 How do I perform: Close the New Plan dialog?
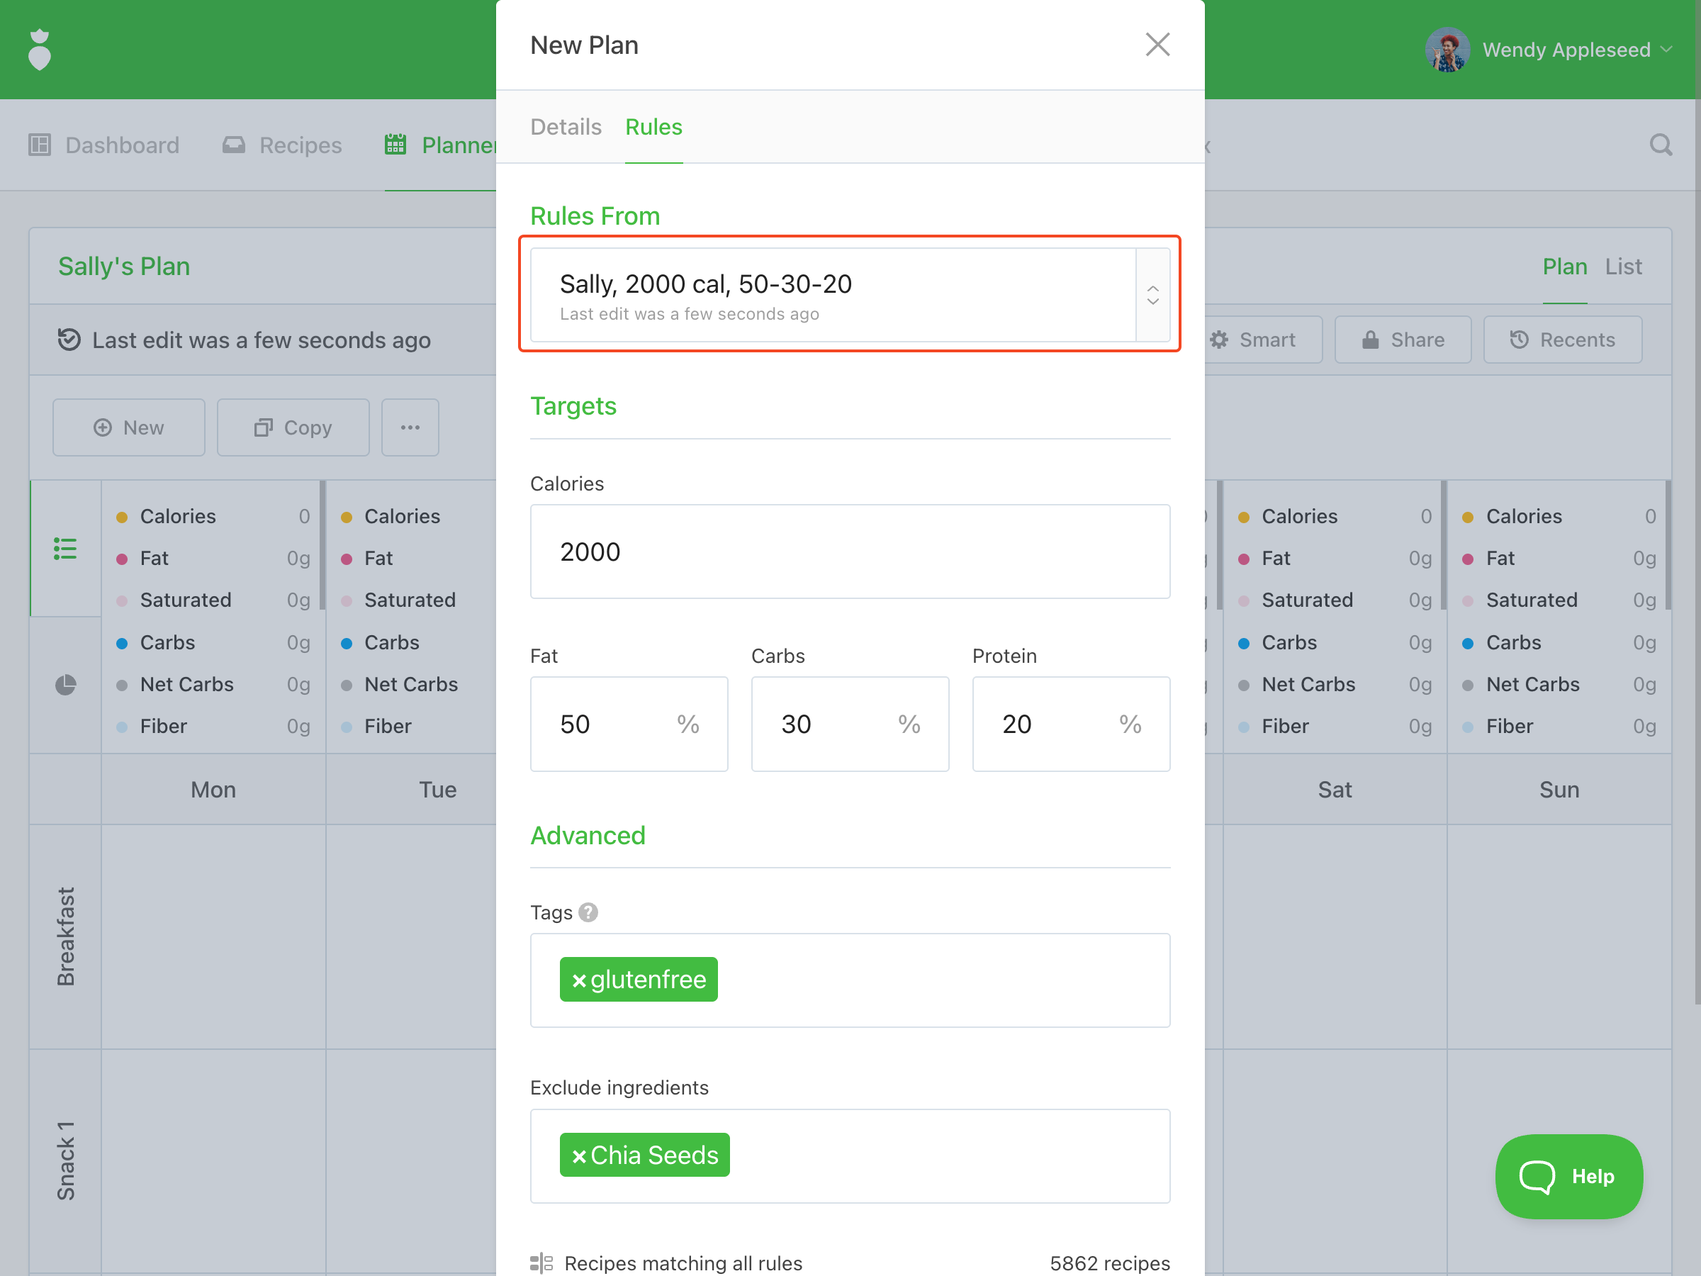tap(1157, 45)
